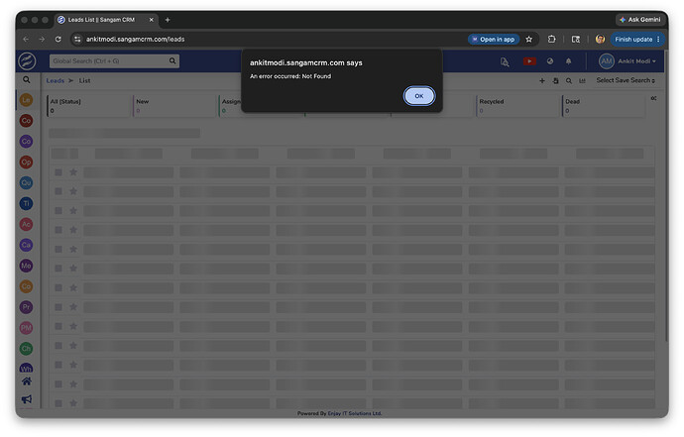Open the Qu sidebar module

pyautogui.click(x=26, y=182)
